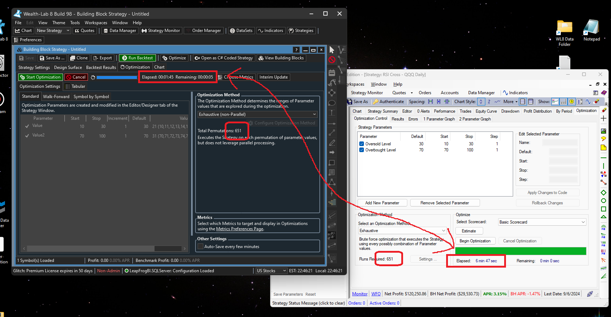Image resolution: width=611 pixels, height=317 pixels.
Task: Click Start Optimization
Action: coord(41,77)
